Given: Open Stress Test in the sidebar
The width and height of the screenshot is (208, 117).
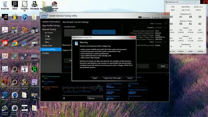Looking at the screenshot, I should (47, 45).
